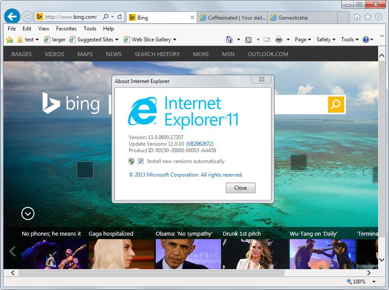Screen dimensions: 389x290
Task: Click the Forward navigation arrow button
Action: (x=27, y=17)
